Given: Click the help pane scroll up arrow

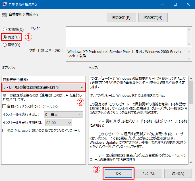Looking at the screenshot, I should click(191, 78).
